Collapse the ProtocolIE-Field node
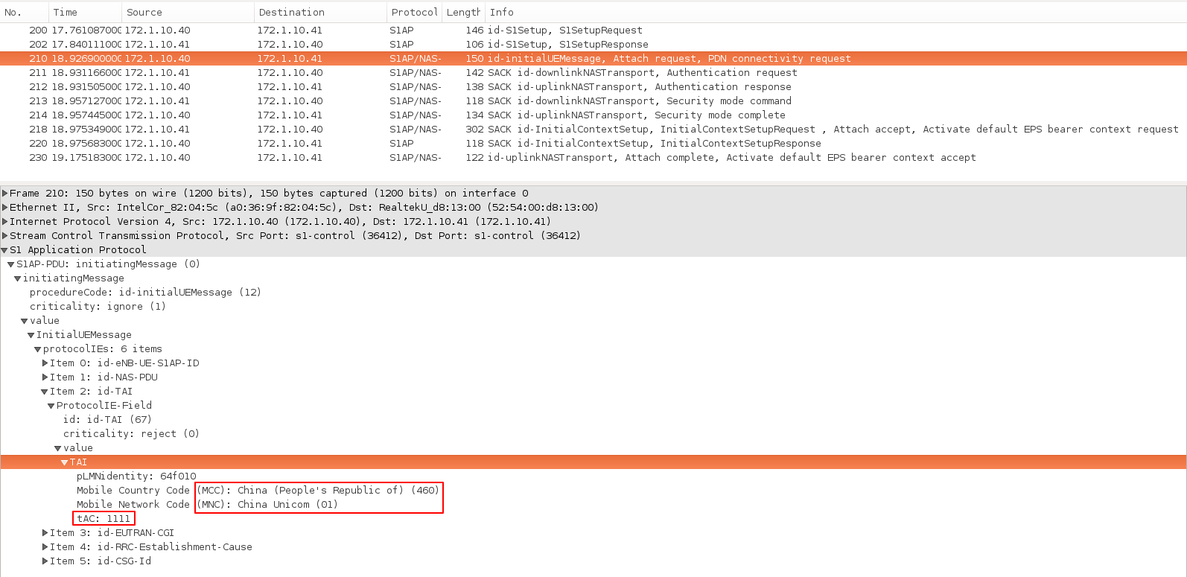Image resolution: width=1187 pixels, height=577 pixels. [x=51, y=406]
